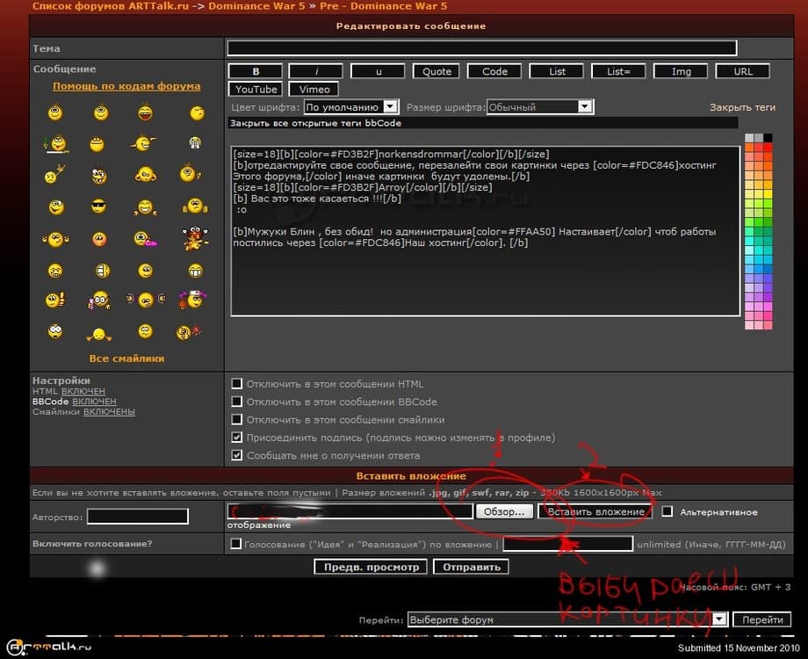Focus the 'Тема' subject input field
Screen dimensions: 808x659
click(x=481, y=48)
